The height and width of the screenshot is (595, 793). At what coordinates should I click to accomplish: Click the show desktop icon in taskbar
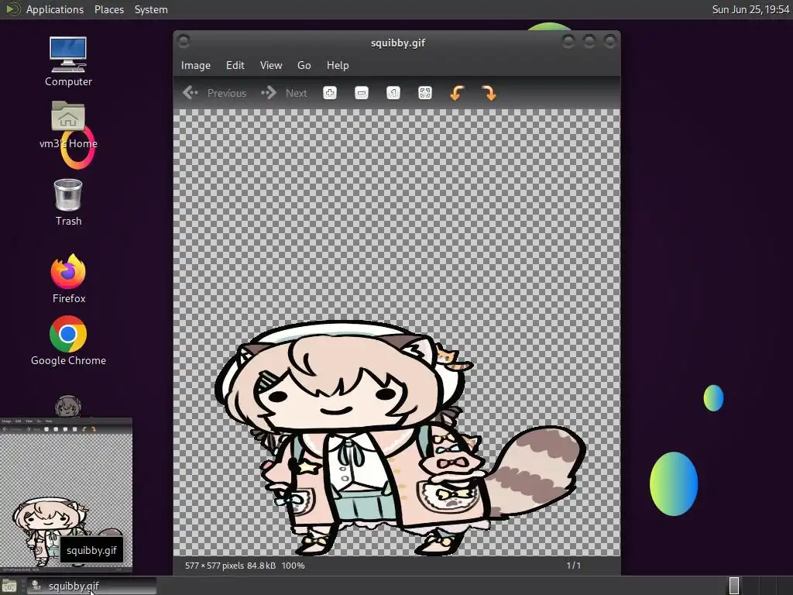pyautogui.click(x=9, y=586)
